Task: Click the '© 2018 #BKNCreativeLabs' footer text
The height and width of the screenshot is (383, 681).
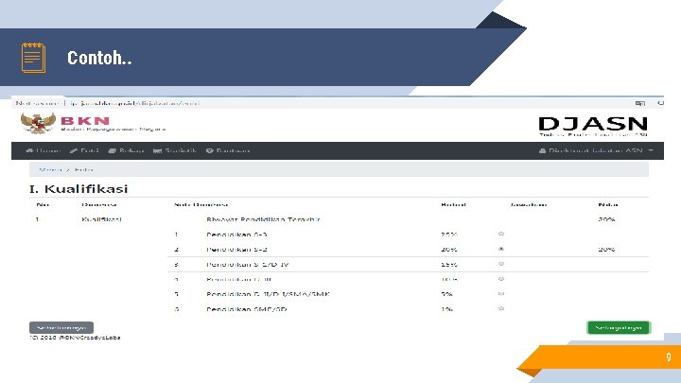Action: (75, 338)
